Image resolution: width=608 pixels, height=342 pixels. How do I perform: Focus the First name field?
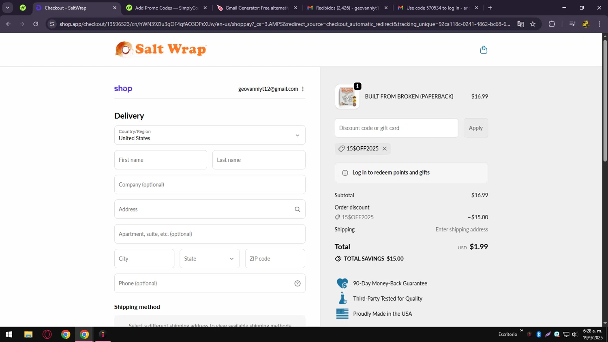click(161, 160)
